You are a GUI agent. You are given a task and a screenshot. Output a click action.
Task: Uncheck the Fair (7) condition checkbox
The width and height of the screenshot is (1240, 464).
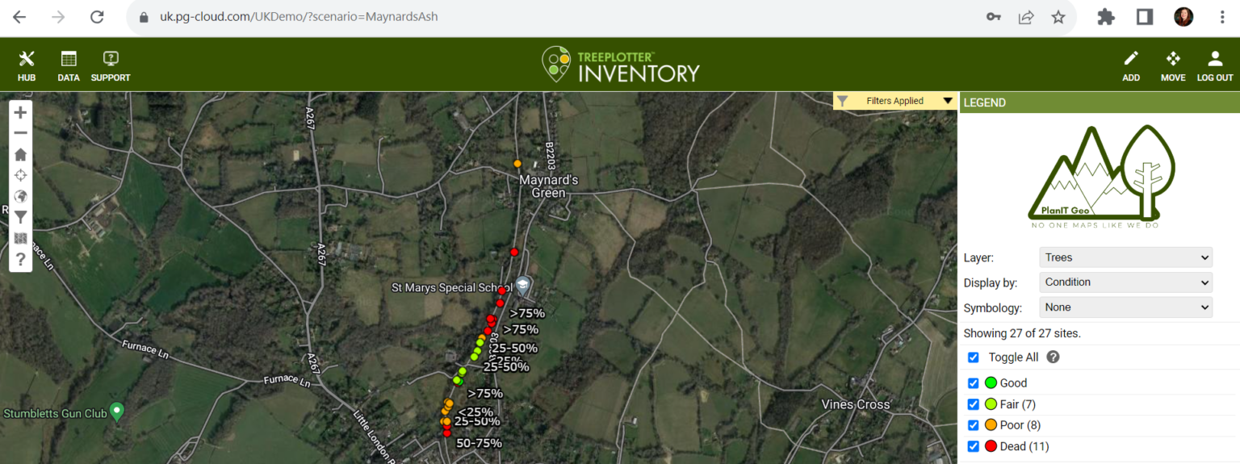pos(973,404)
